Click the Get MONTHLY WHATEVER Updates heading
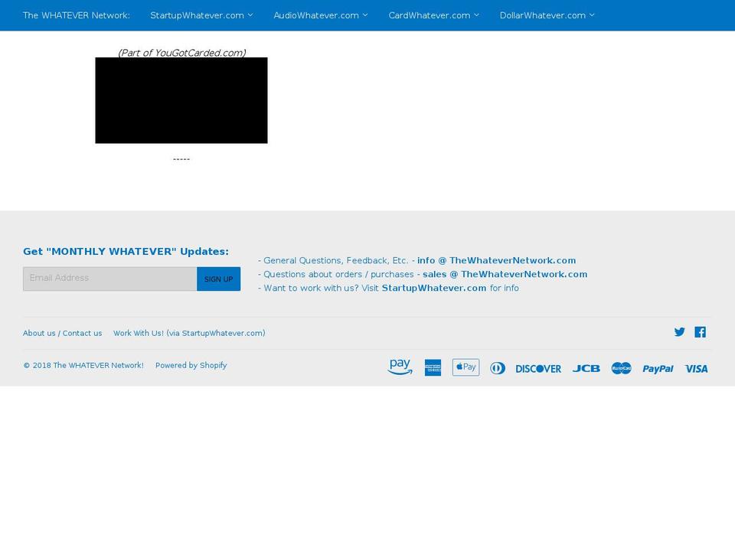The width and height of the screenshot is (735, 551). [x=126, y=252]
